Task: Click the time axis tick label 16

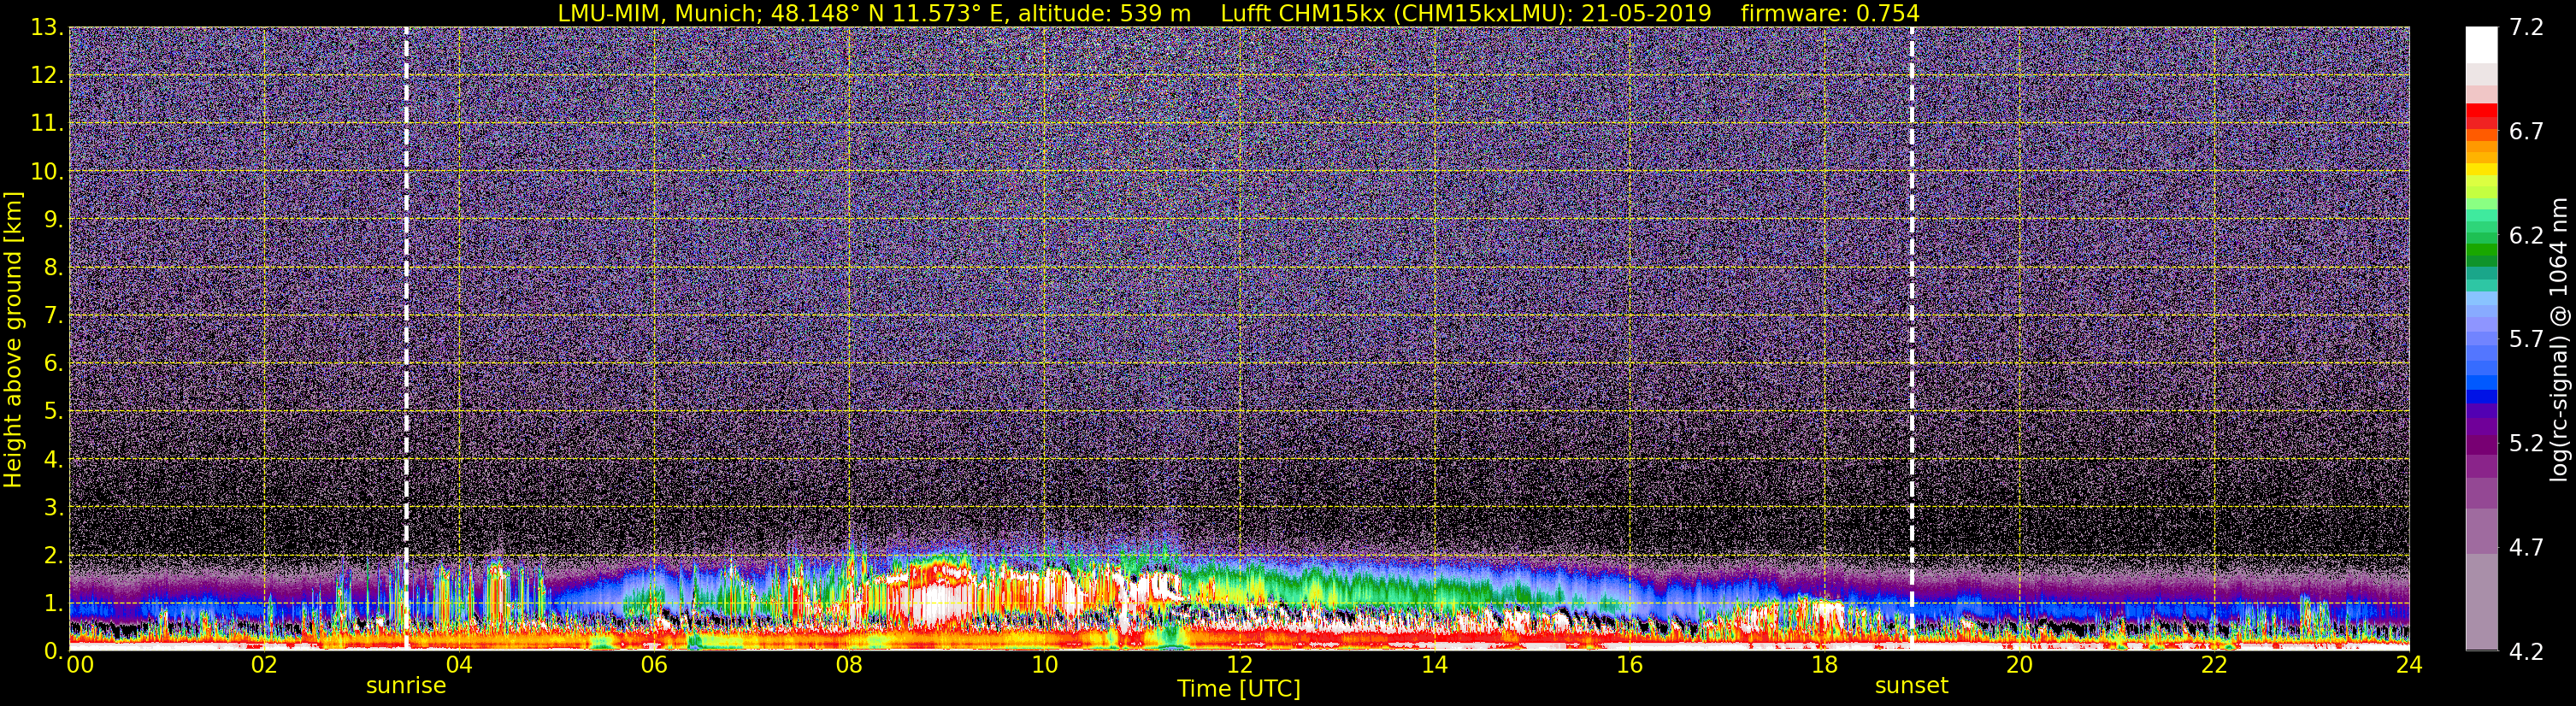Action: point(1629,665)
